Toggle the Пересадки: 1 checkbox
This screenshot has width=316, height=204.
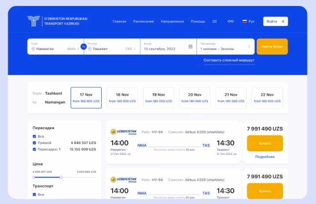click(x=34, y=149)
